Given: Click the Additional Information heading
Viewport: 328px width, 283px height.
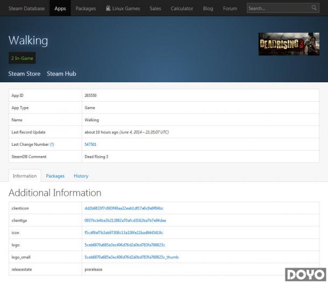Looking at the screenshot, I should click(x=55, y=193).
